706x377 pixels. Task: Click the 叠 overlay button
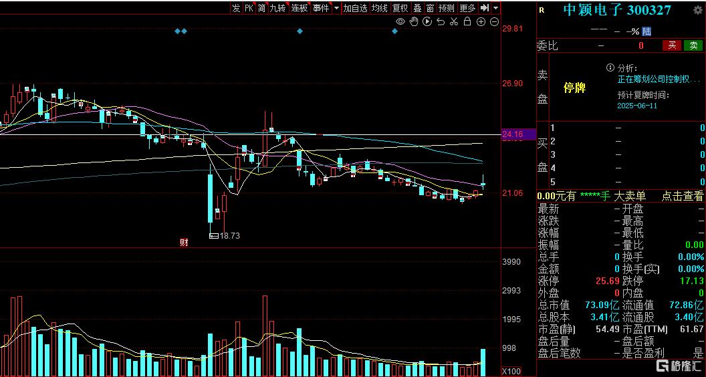click(x=417, y=7)
